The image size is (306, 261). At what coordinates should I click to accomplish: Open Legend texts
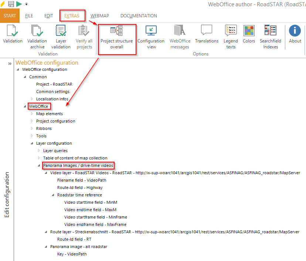(x=231, y=35)
